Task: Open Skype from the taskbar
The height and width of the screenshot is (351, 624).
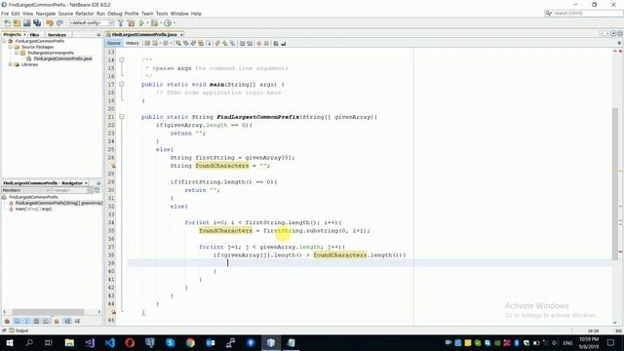Action: (171, 342)
